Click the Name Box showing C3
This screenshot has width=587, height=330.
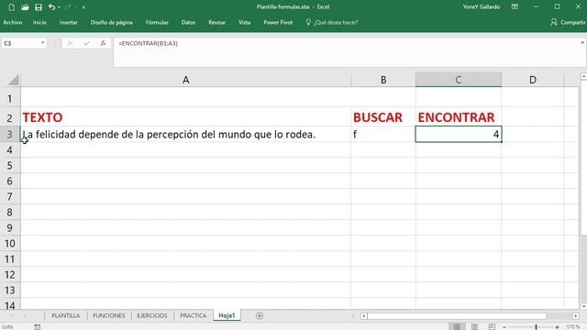coord(20,43)
